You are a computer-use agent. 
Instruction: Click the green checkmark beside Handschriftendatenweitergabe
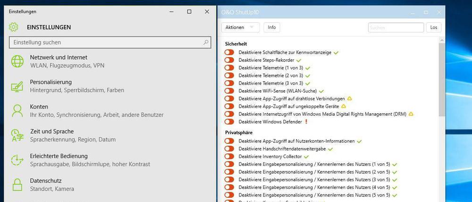coord(330,149)
